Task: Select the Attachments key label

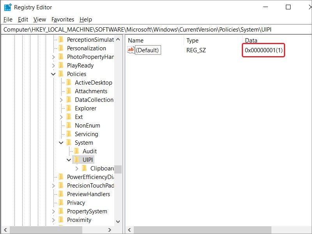Action: pyautogui.click(x=91, y=91)
